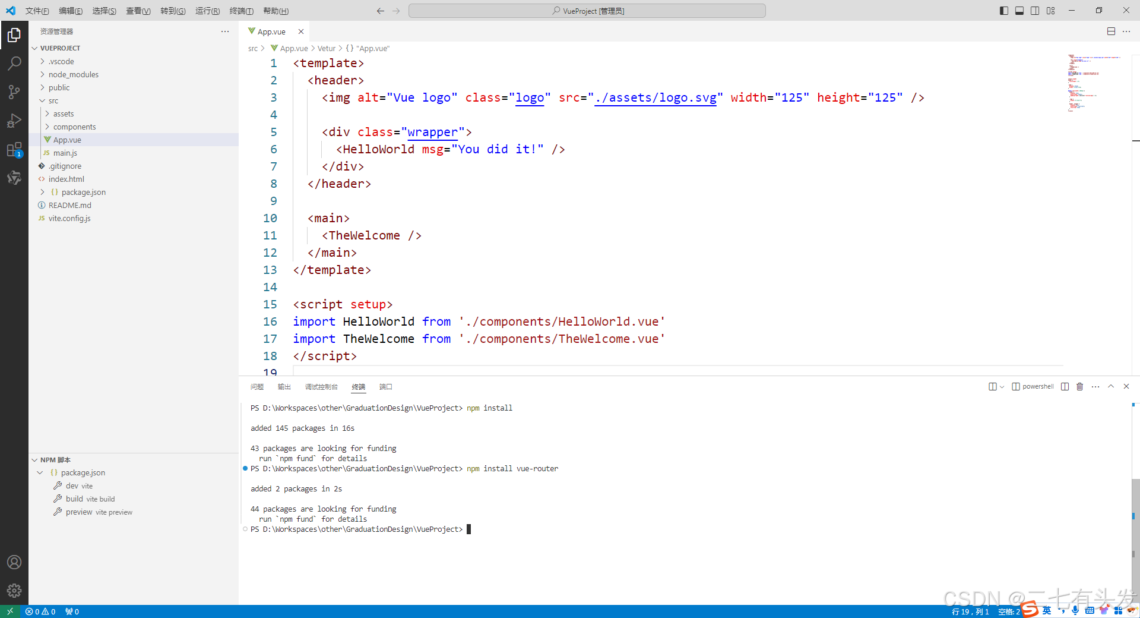Image resolution: width=1140 pixels, height=618 pixels.
Task: Open index.html in the explorer
Action: (x=134, y=179)
